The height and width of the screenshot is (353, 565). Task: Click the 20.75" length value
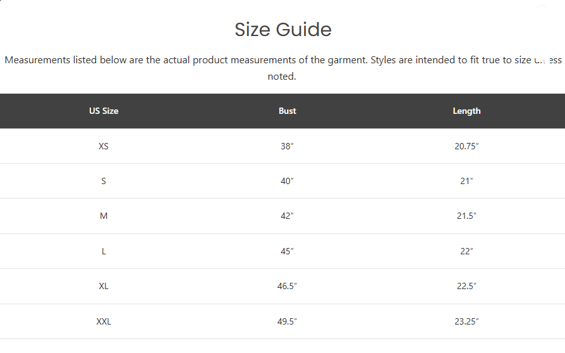(466, 146)
